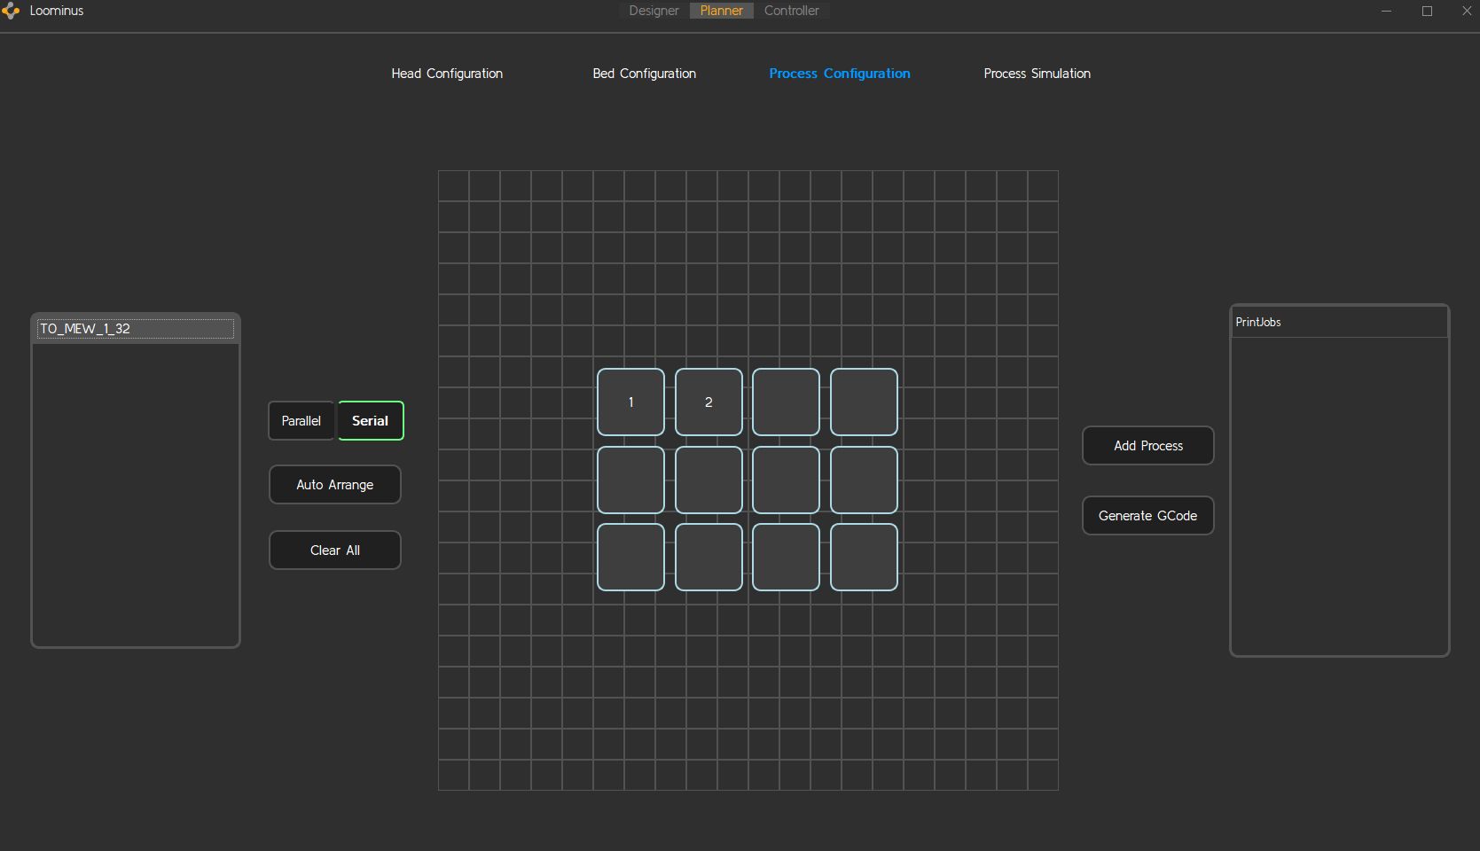The width and height of the screenshot is (1480, 851).
Task: Select the Process Configuration section
Action: (x=840, y=74)
